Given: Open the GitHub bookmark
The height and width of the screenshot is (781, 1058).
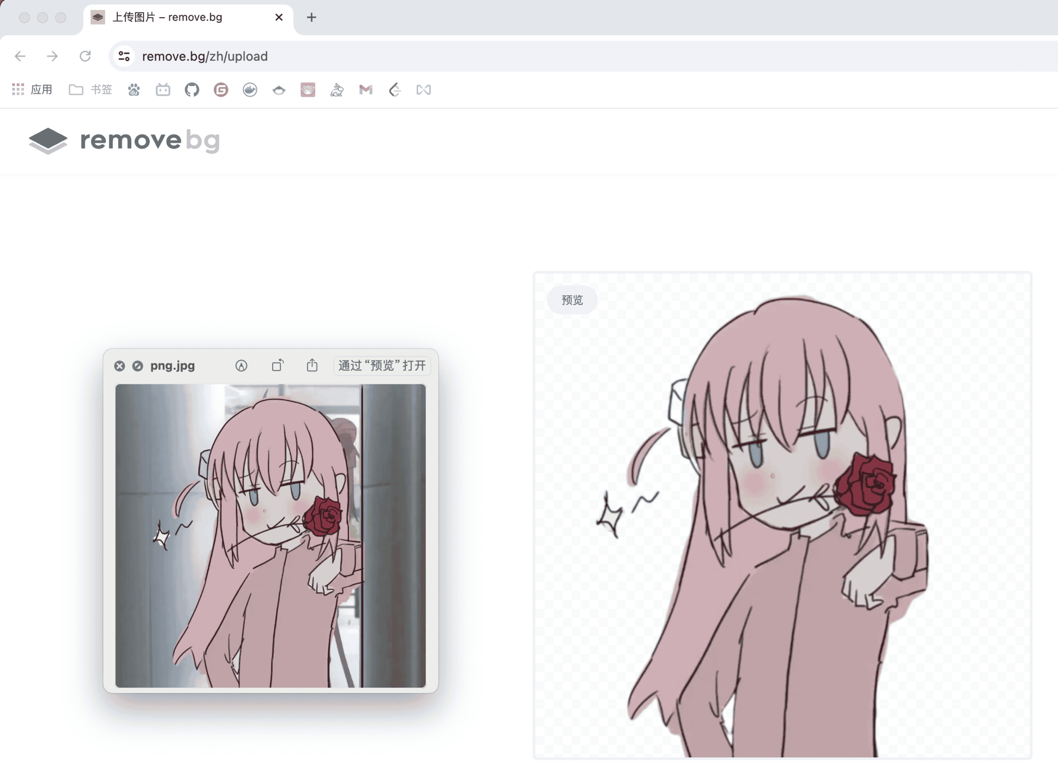Looking at the screenshot, I should point(192,90).
